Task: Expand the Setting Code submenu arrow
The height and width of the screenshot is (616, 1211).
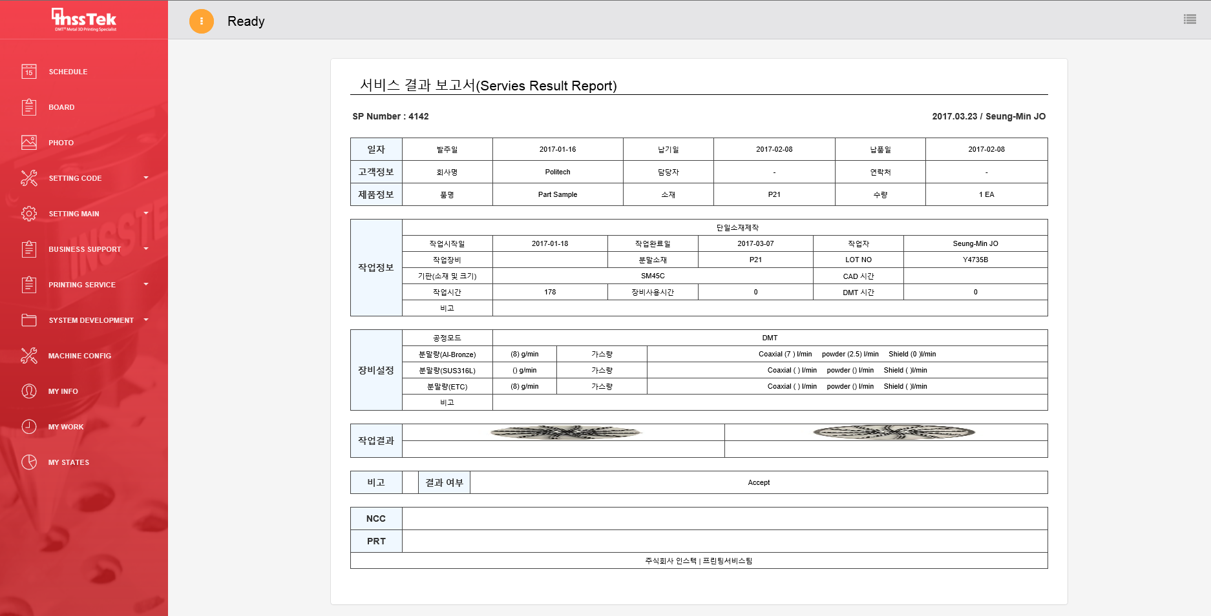Action: point(146,178)
